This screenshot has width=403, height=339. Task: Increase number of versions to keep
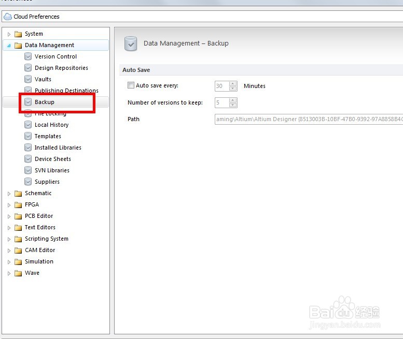(233, 100)
